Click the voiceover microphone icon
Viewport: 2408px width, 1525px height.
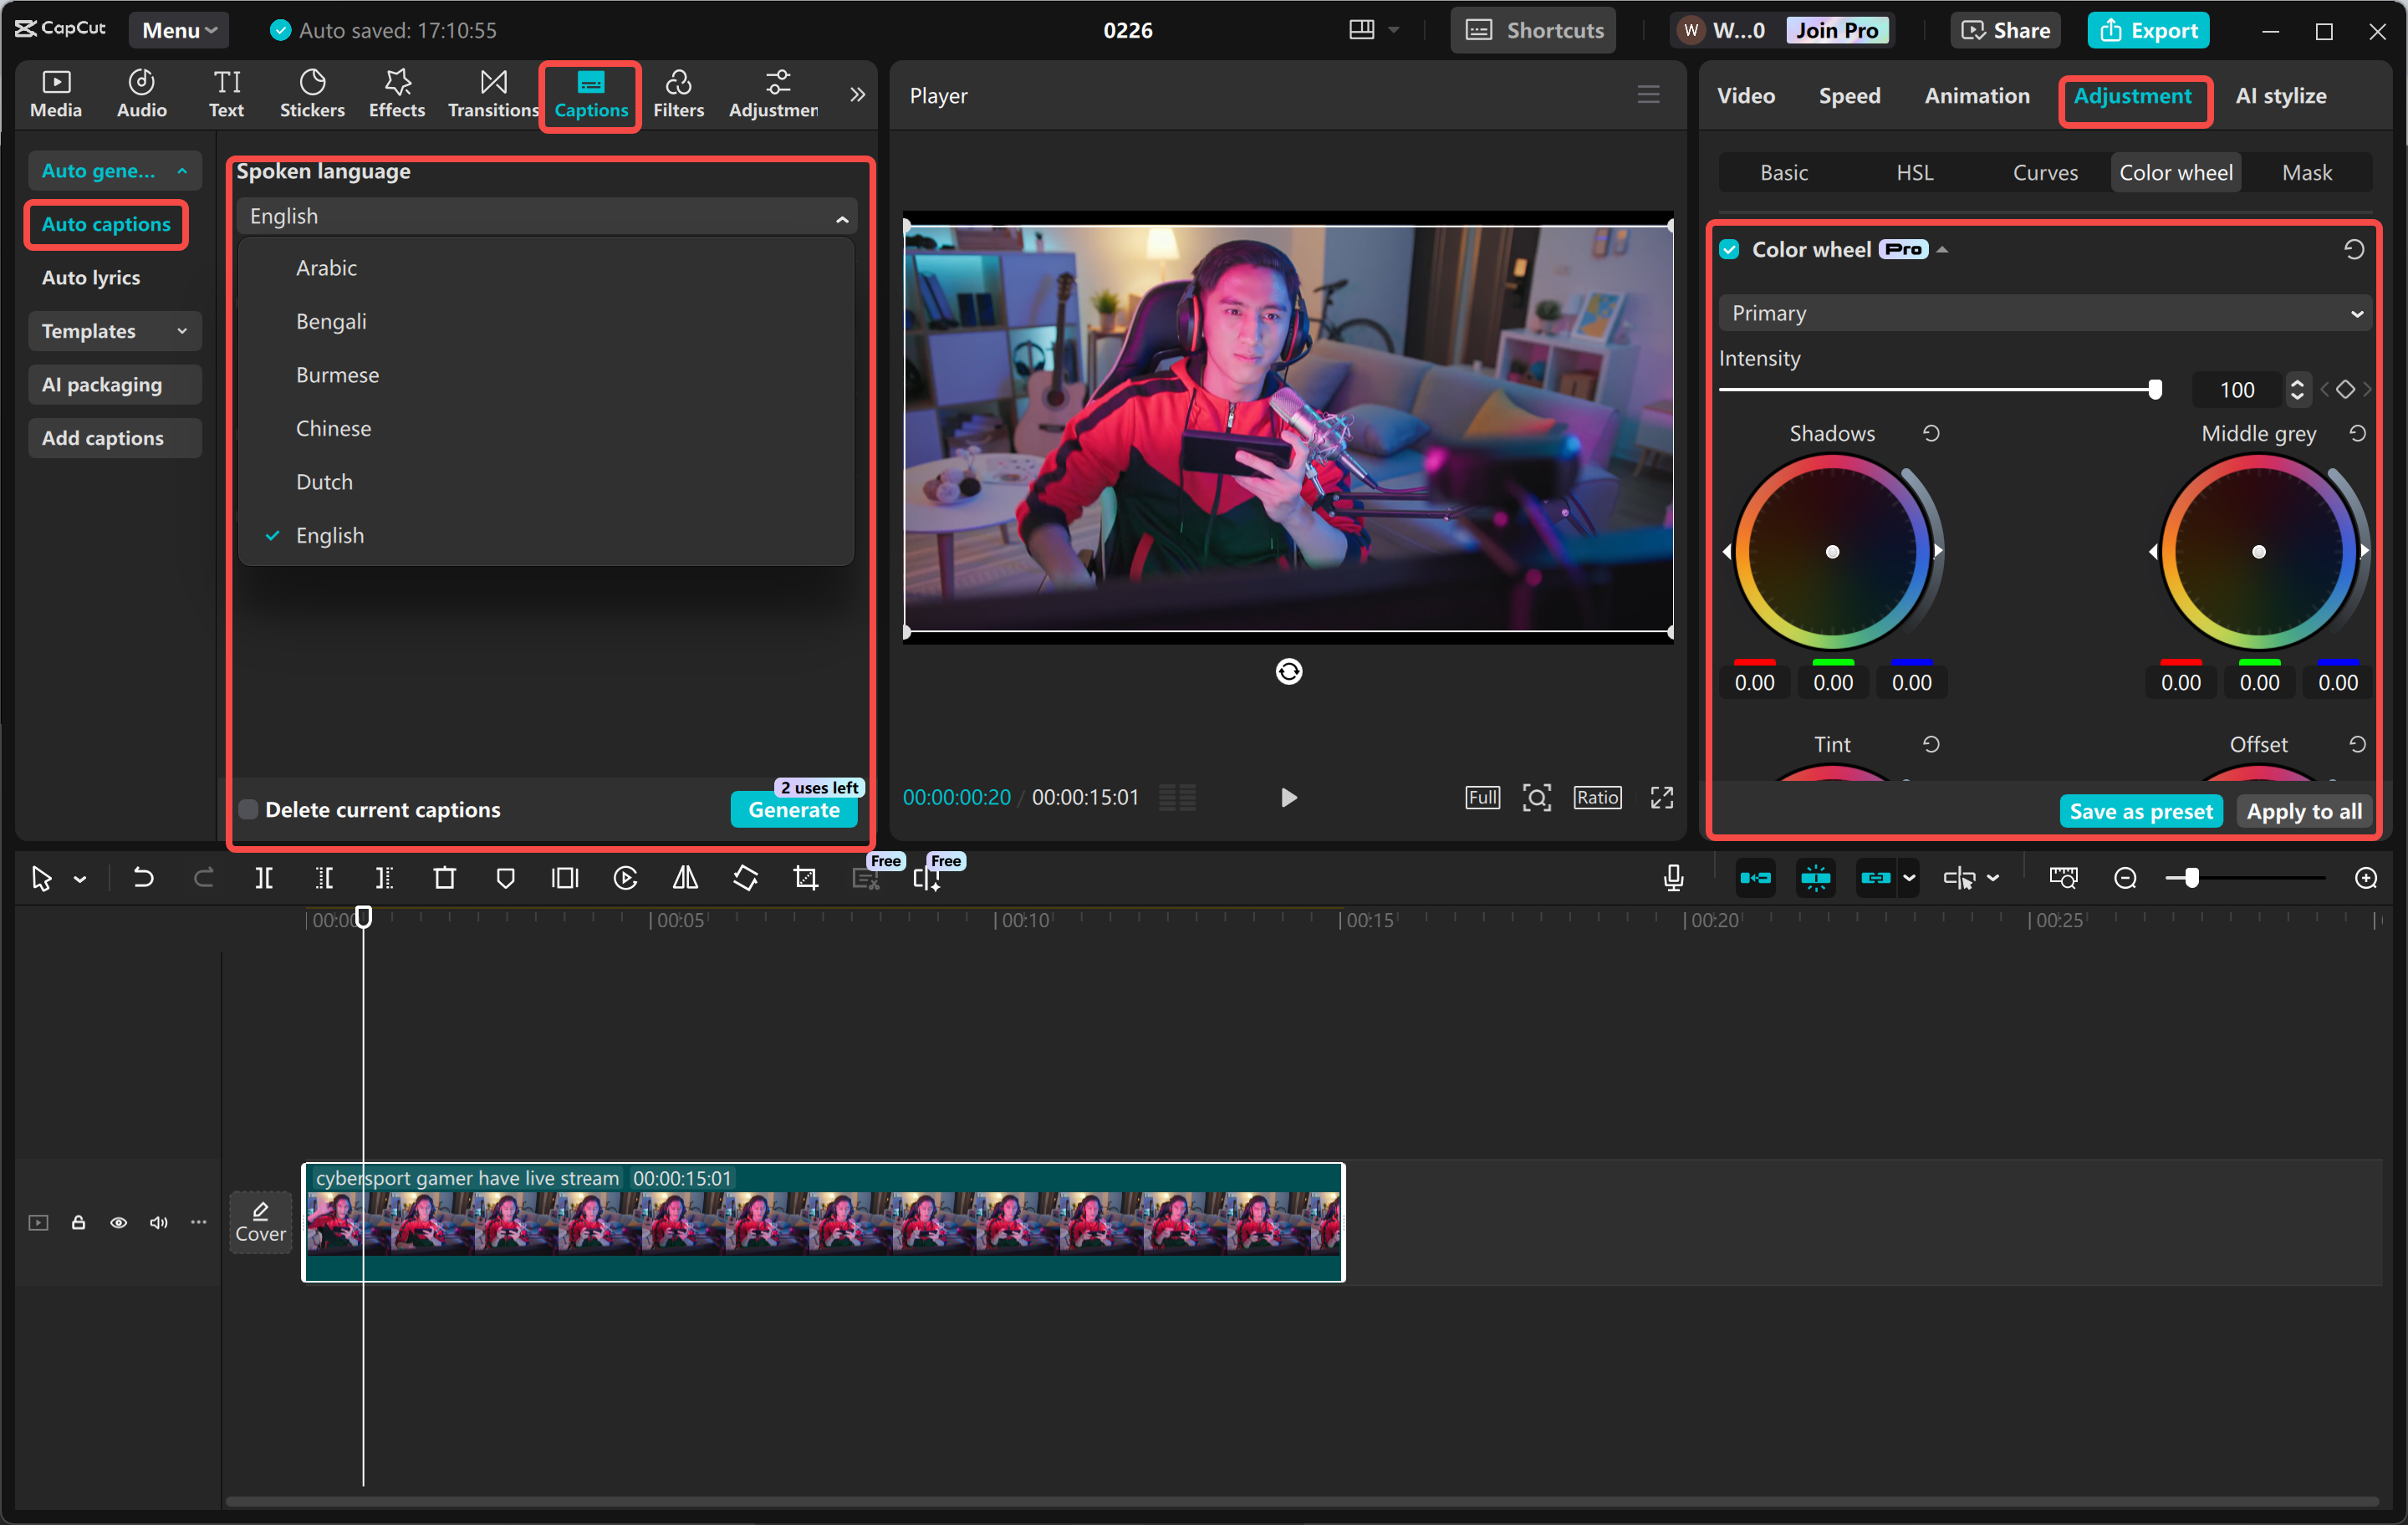[1672, 877]
